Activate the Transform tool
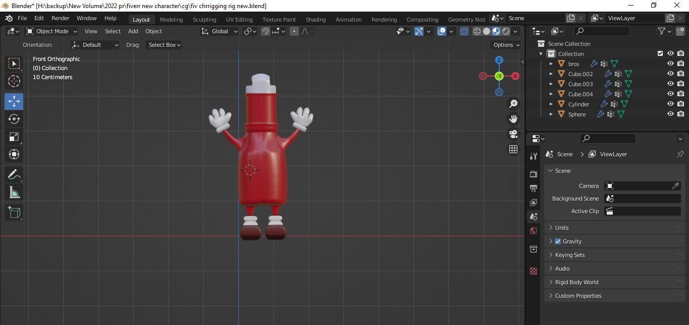689x325 pixels. [x=14, y=154]
